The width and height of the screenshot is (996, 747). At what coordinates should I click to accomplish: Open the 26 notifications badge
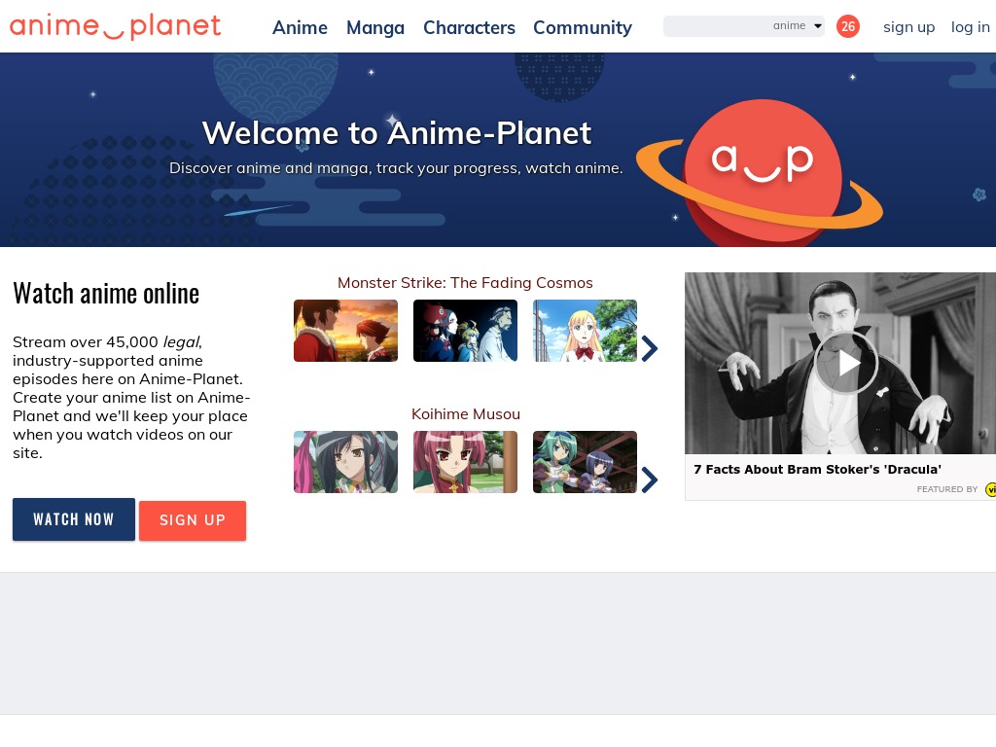[847, 26]
